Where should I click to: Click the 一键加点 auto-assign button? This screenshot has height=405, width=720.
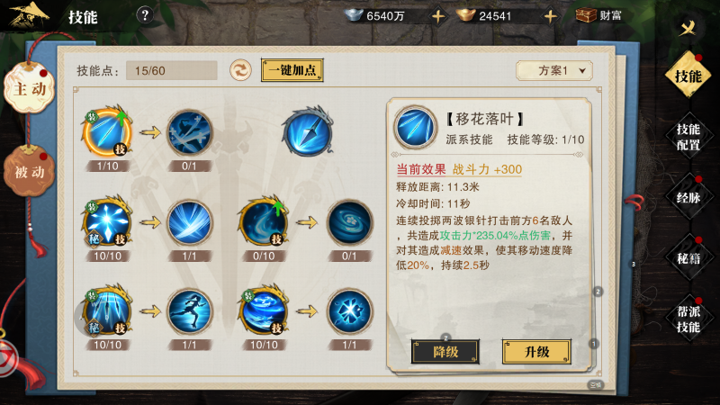[x=292, y=70]
